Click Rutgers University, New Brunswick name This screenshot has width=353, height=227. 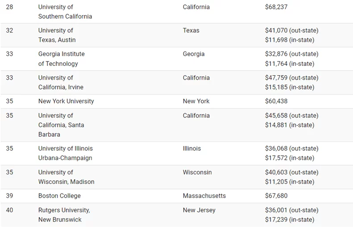pyautogui.click(x=64, y=215)
